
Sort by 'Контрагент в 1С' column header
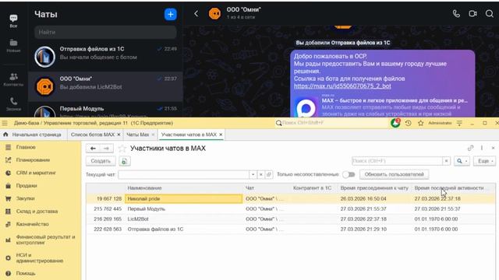[x=313, y=188]
